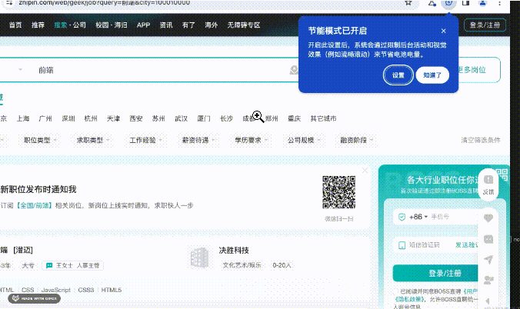Open the 有了 nav item
Screen dimensions: 520x309
coord(188,25)
